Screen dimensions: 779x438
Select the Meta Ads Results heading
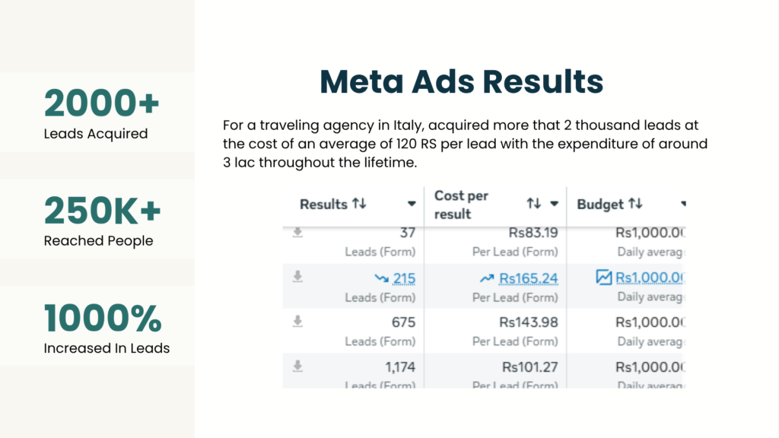462,81
